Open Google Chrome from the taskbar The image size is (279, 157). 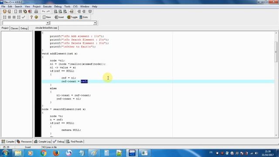(x=43, y=153)
